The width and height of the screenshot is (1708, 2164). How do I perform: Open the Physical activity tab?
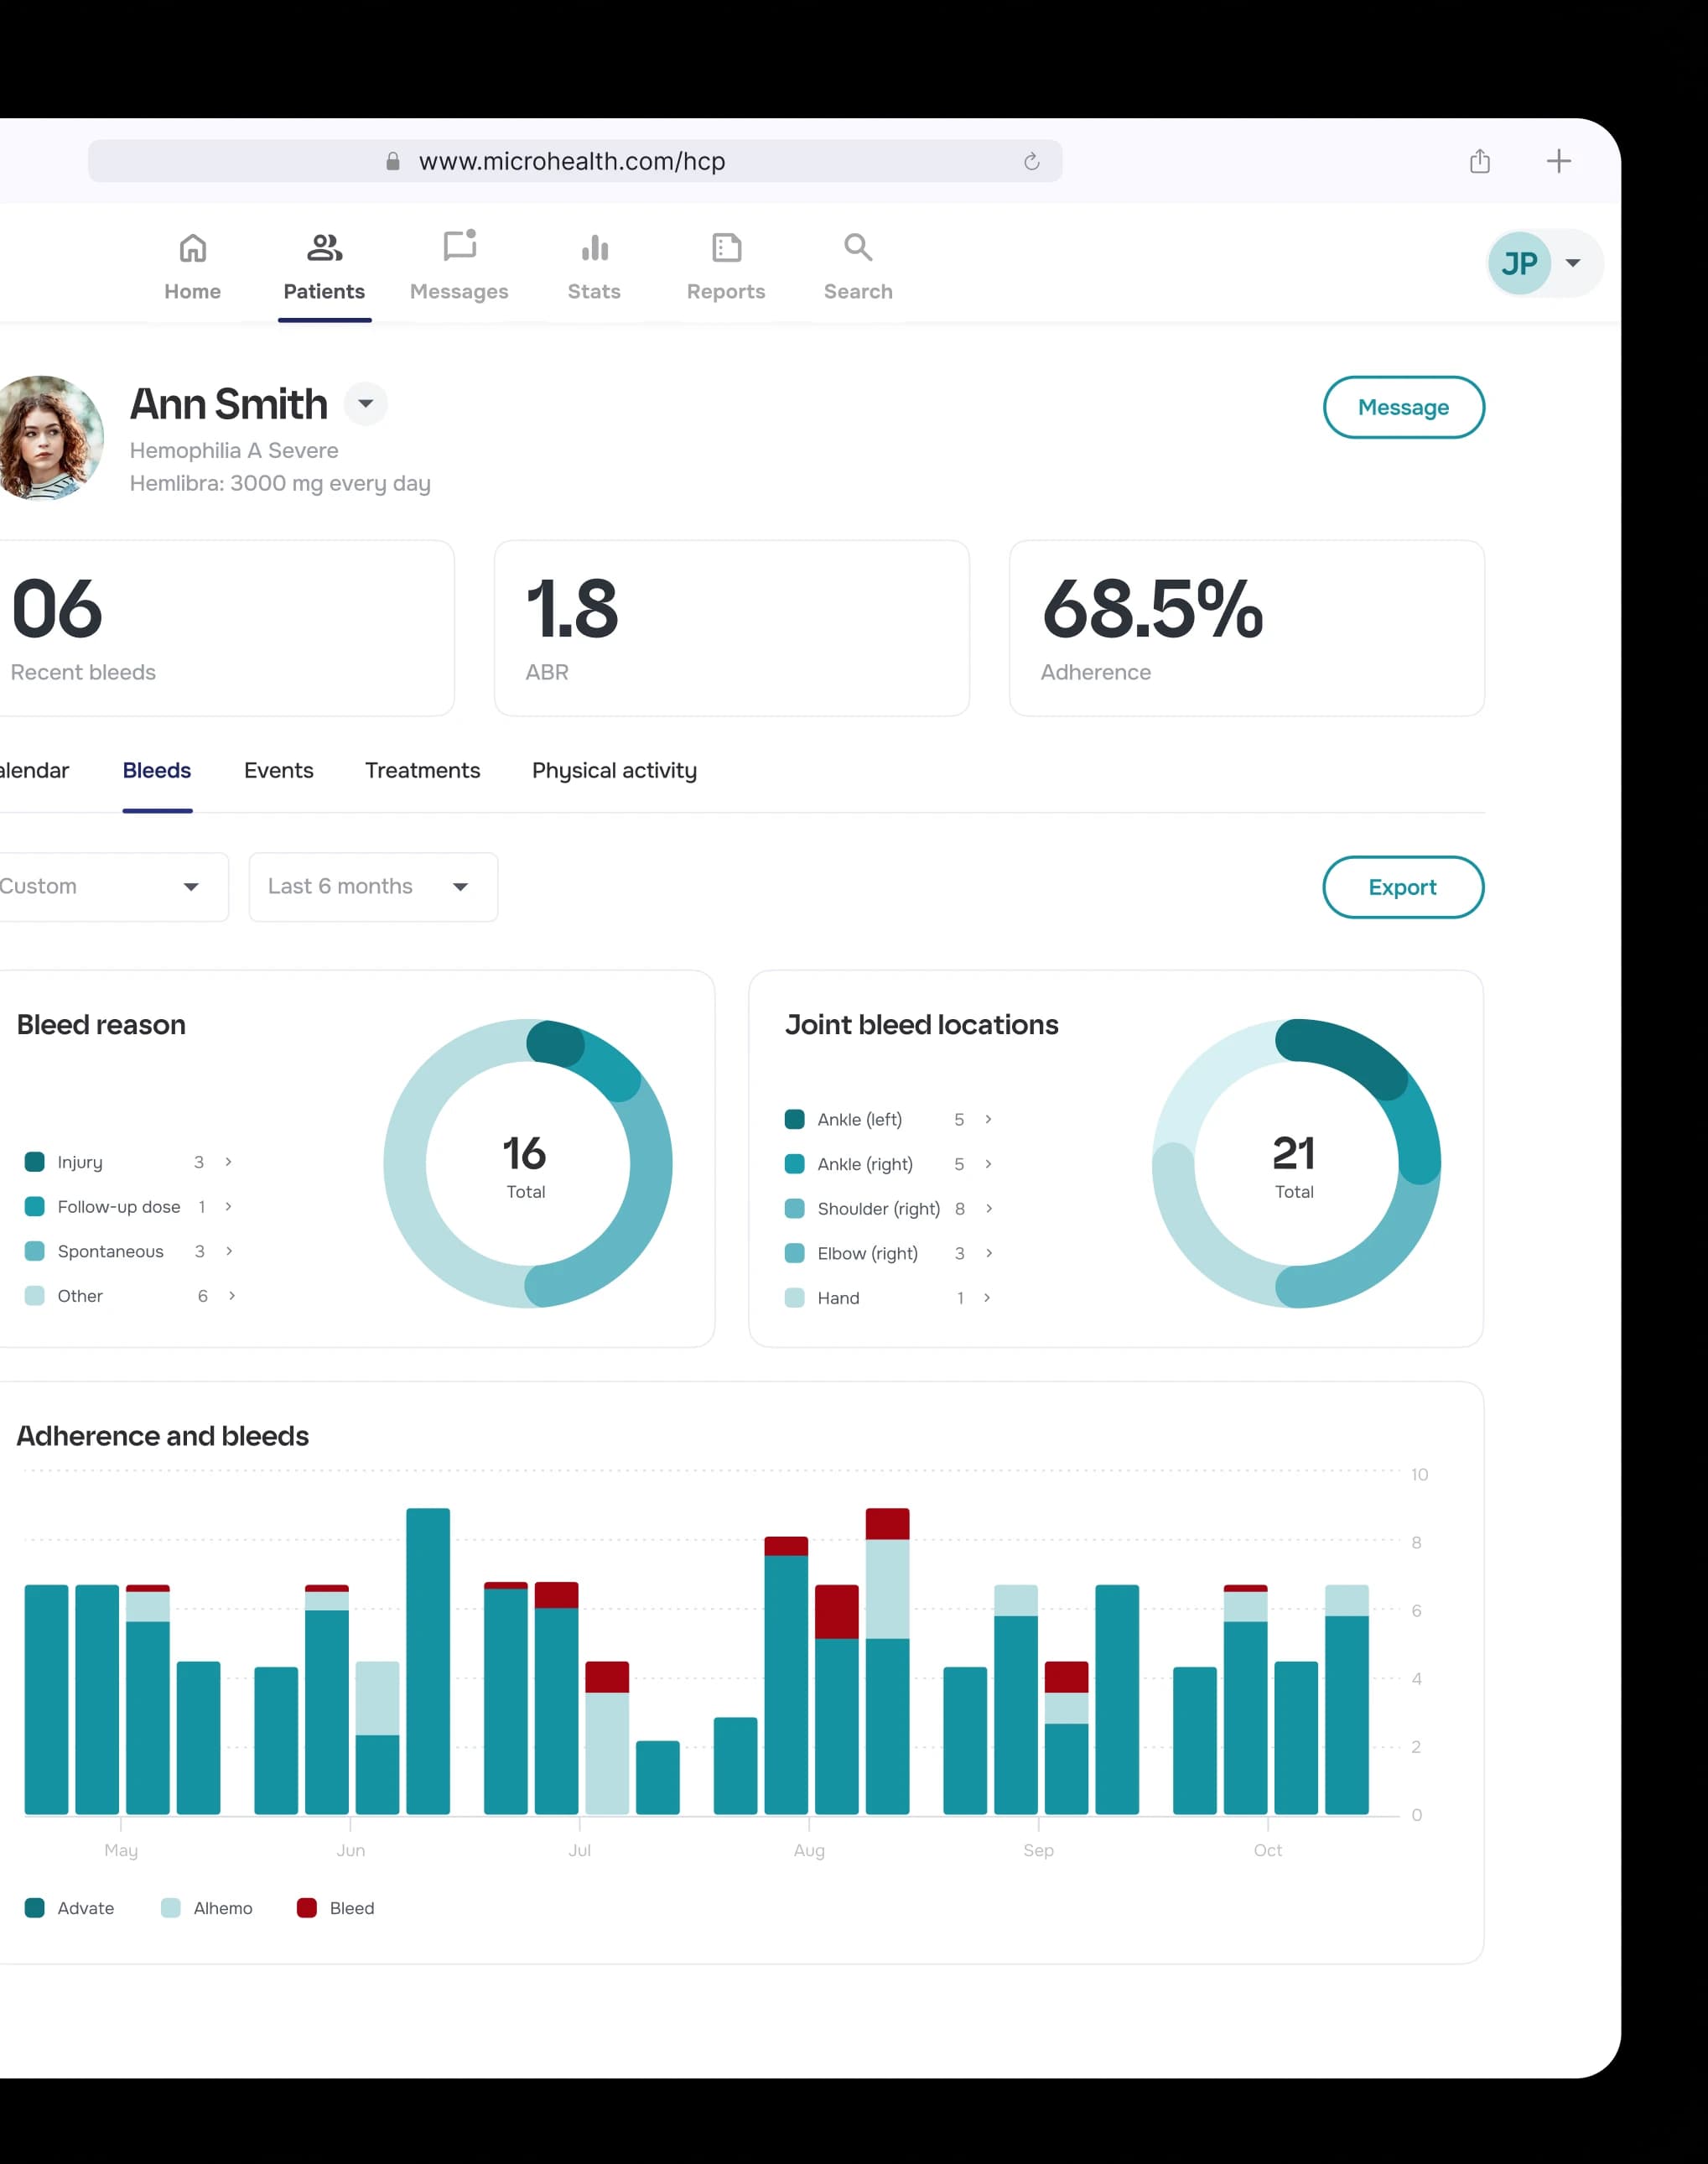(613, 770)
